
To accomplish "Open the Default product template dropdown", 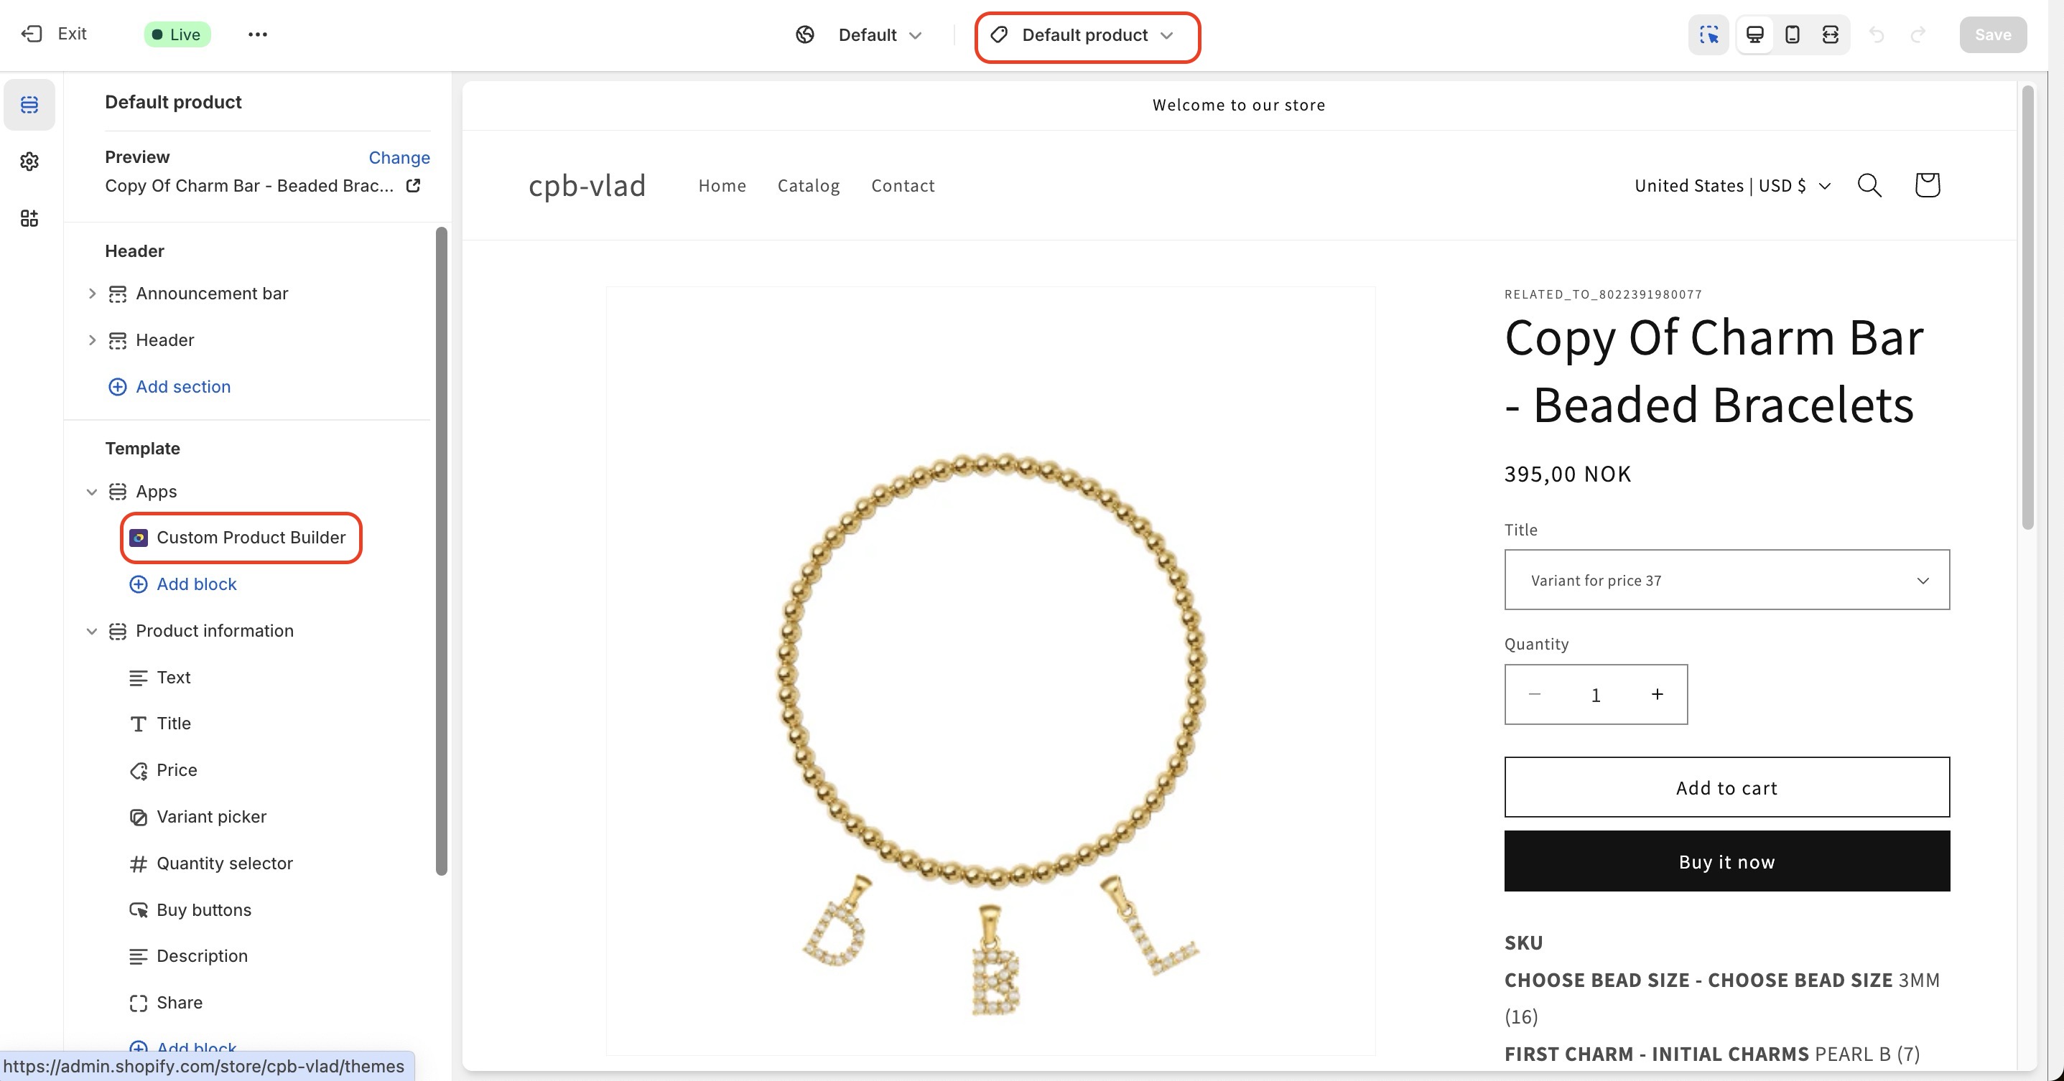I will coord(1087,35).
